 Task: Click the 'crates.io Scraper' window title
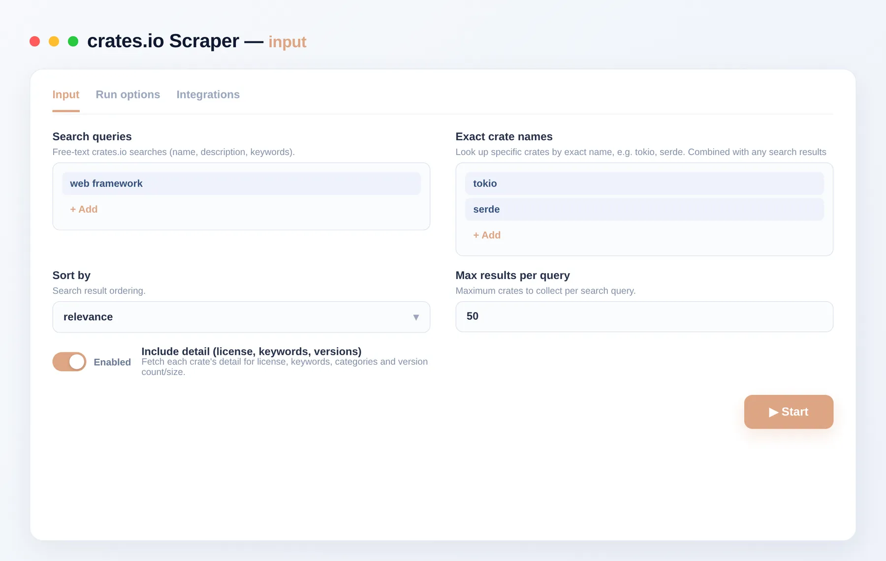pos(163,41)
